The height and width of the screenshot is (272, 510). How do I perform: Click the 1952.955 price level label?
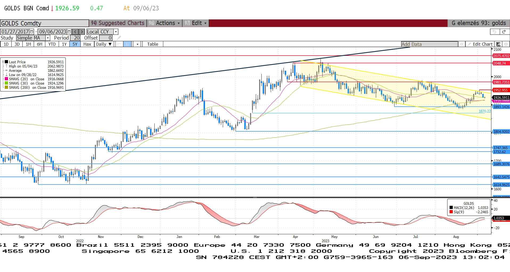501,90
